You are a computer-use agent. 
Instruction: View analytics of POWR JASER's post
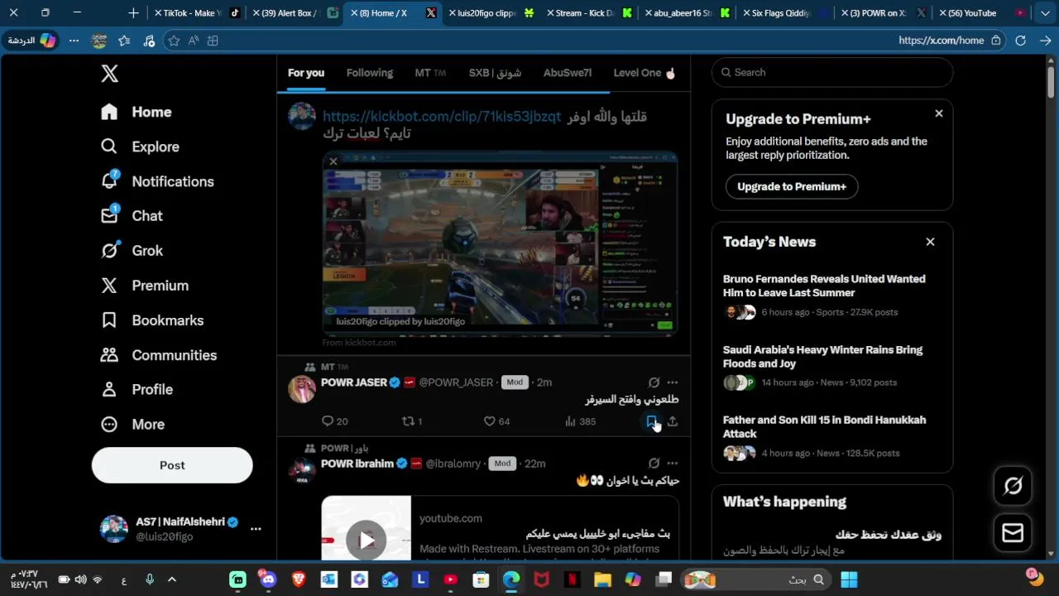pos(580,421)
